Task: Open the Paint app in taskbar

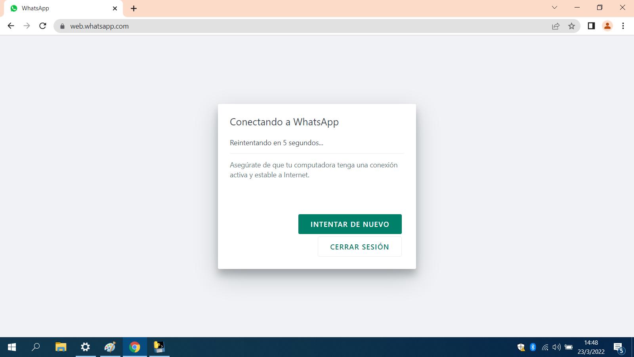Action: pos(110,347)
